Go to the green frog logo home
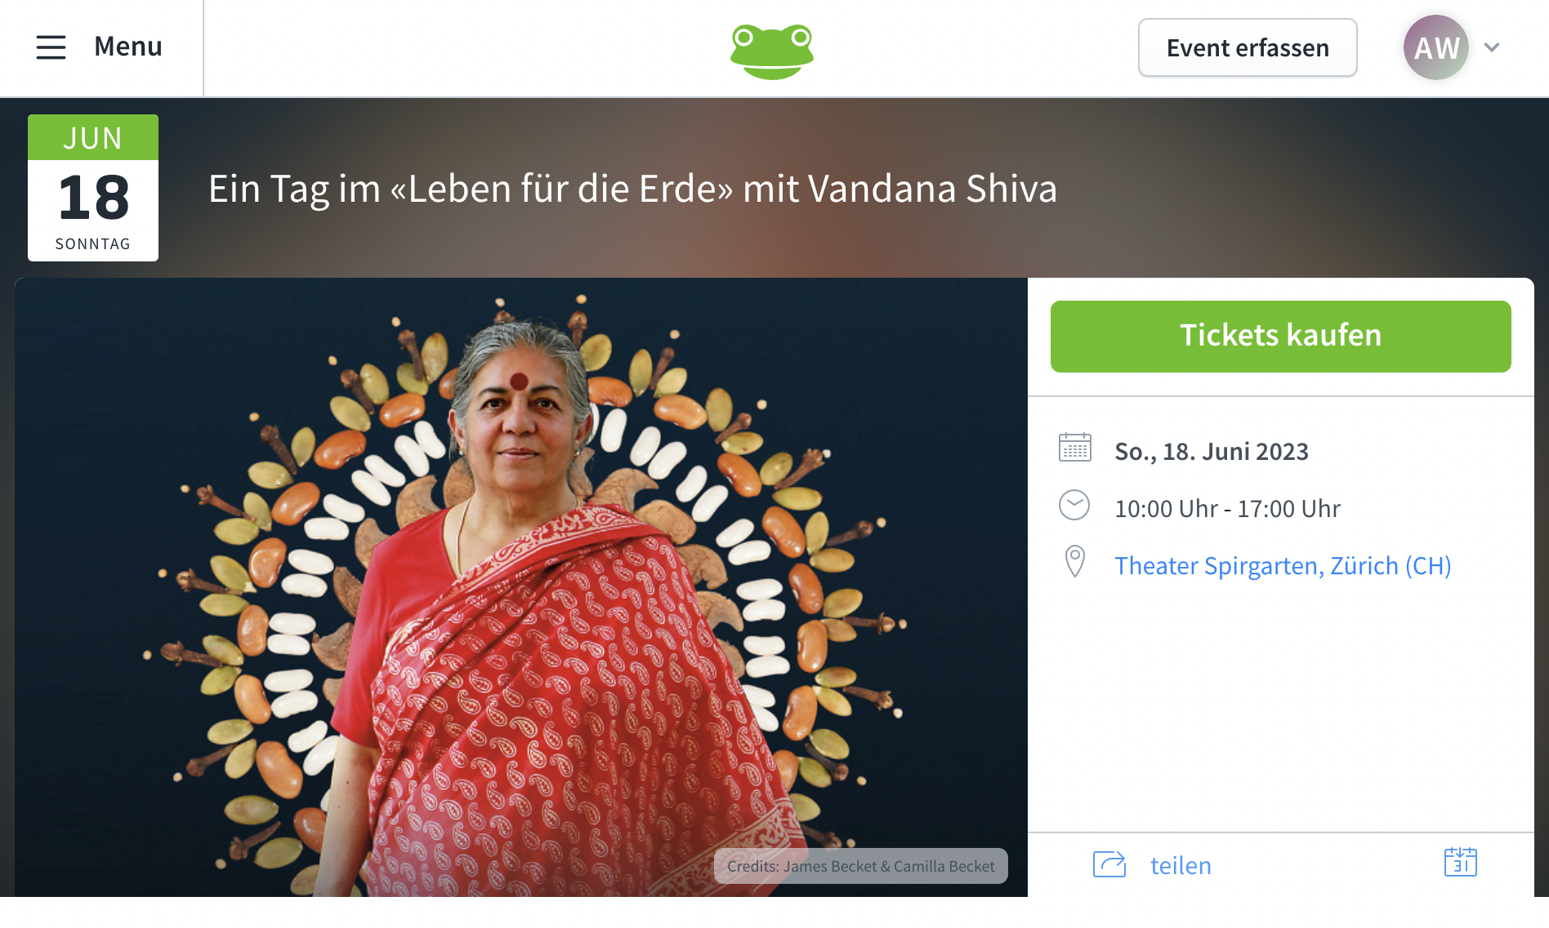Viewport: 1549px width, 928px height. (x=772, y=51)
